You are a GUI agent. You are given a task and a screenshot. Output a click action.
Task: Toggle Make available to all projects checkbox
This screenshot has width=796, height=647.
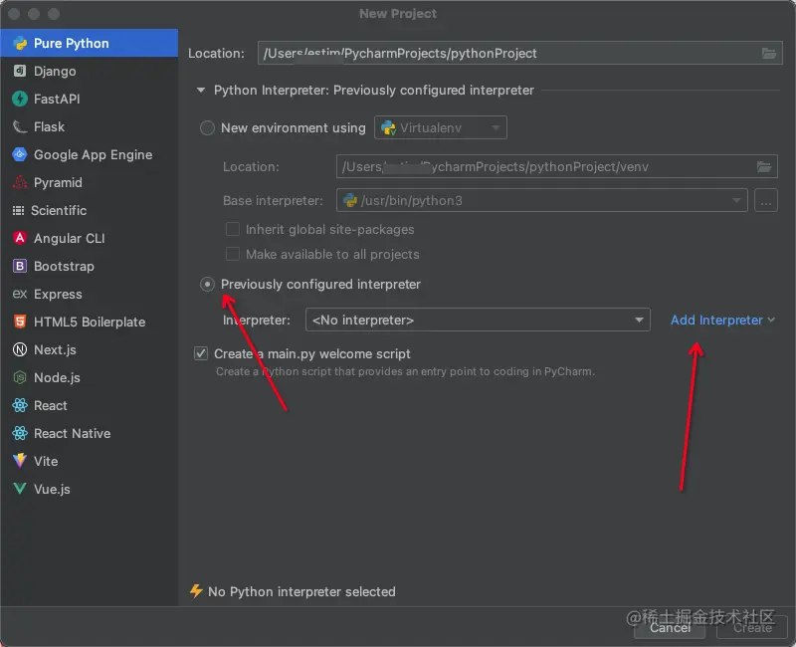233,254
